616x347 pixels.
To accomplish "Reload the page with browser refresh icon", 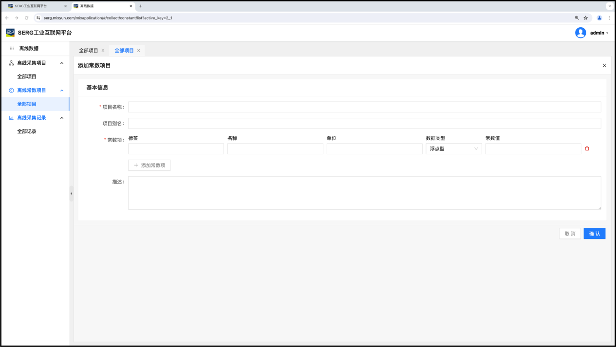I will 26,18.
